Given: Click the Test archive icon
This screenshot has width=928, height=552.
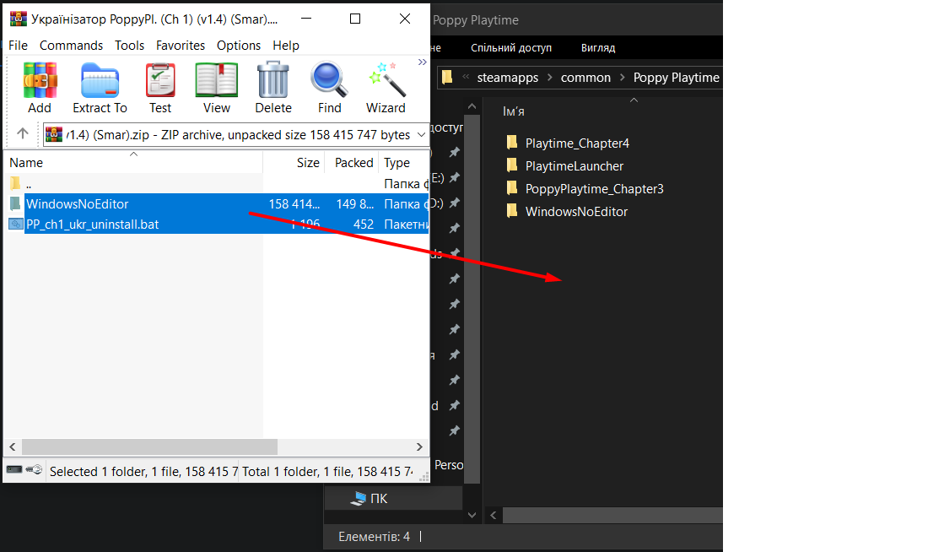Looking at the screenshot, I should pyautogui.click(x=160, y=80).
